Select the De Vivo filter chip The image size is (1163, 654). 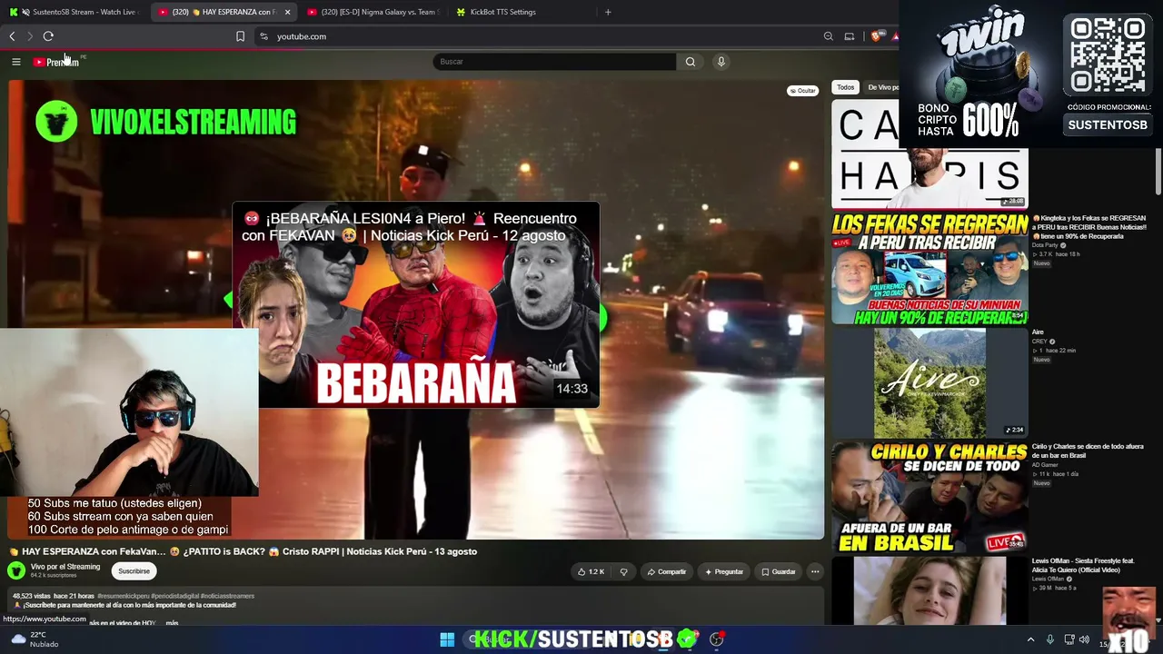click(x=881, y=87)
